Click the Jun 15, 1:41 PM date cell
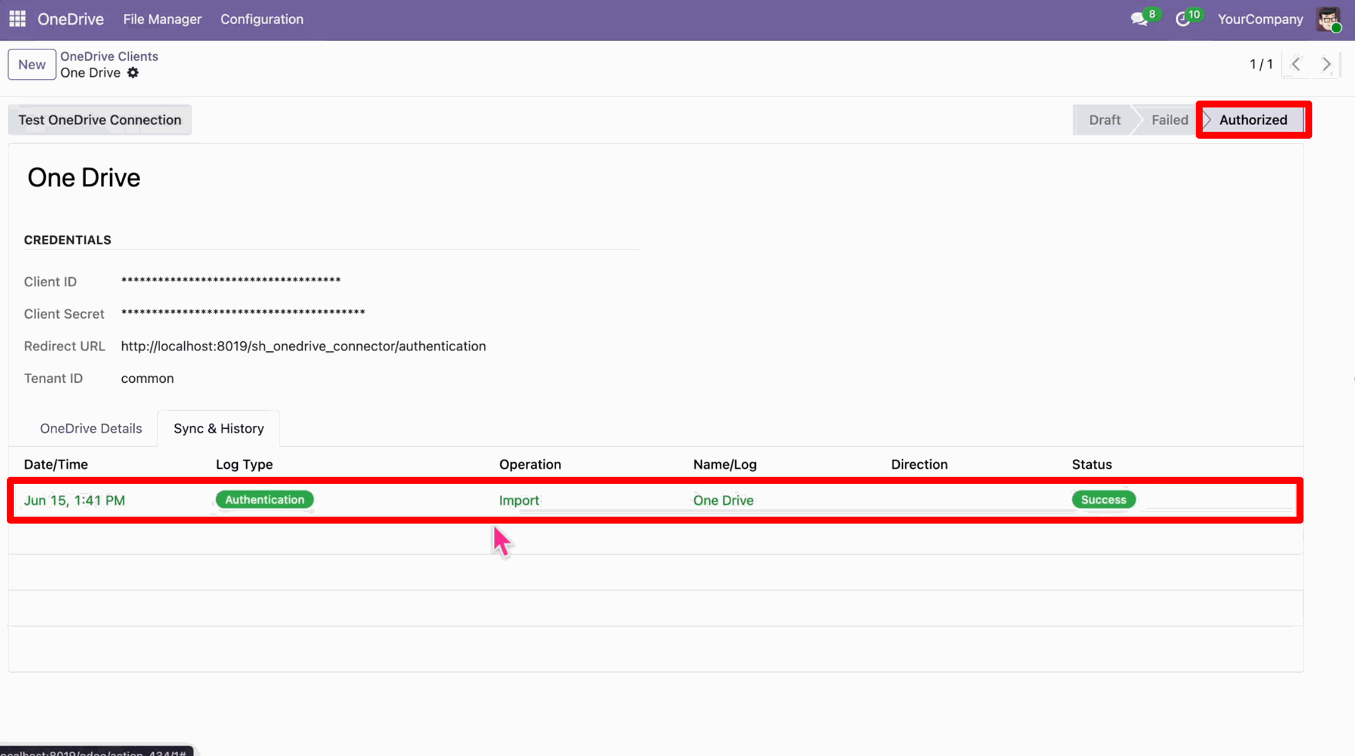Image resolution: width=1355 pixels, height=756 pixels. click(x=74, y=501)
